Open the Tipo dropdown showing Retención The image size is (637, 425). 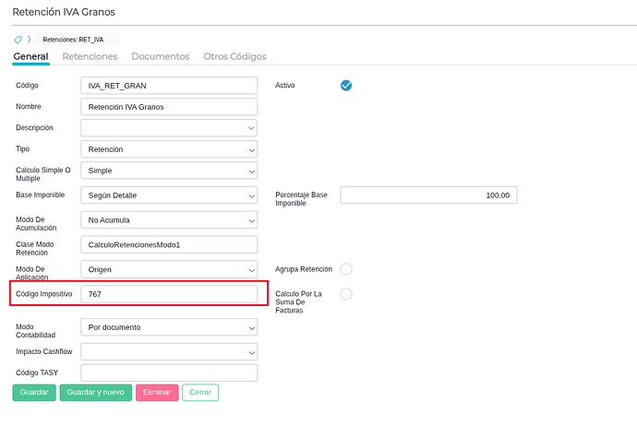pos(250,149)
